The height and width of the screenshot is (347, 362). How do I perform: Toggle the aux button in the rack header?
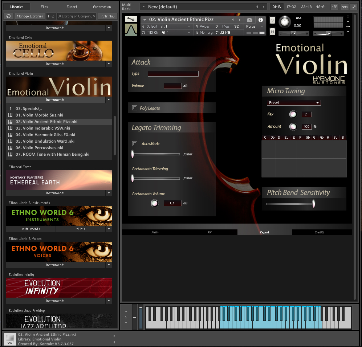(x=345, y=7)
